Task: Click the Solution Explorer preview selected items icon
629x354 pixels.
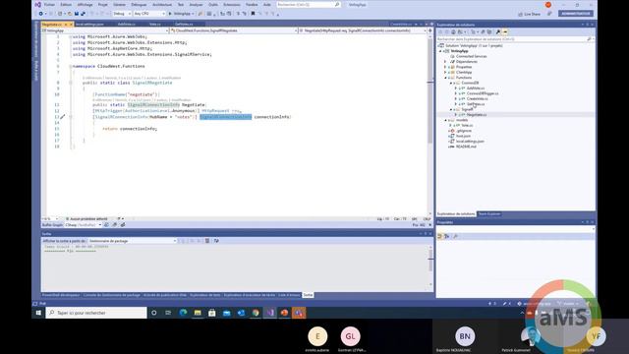Action: click(x=505, y=31)
